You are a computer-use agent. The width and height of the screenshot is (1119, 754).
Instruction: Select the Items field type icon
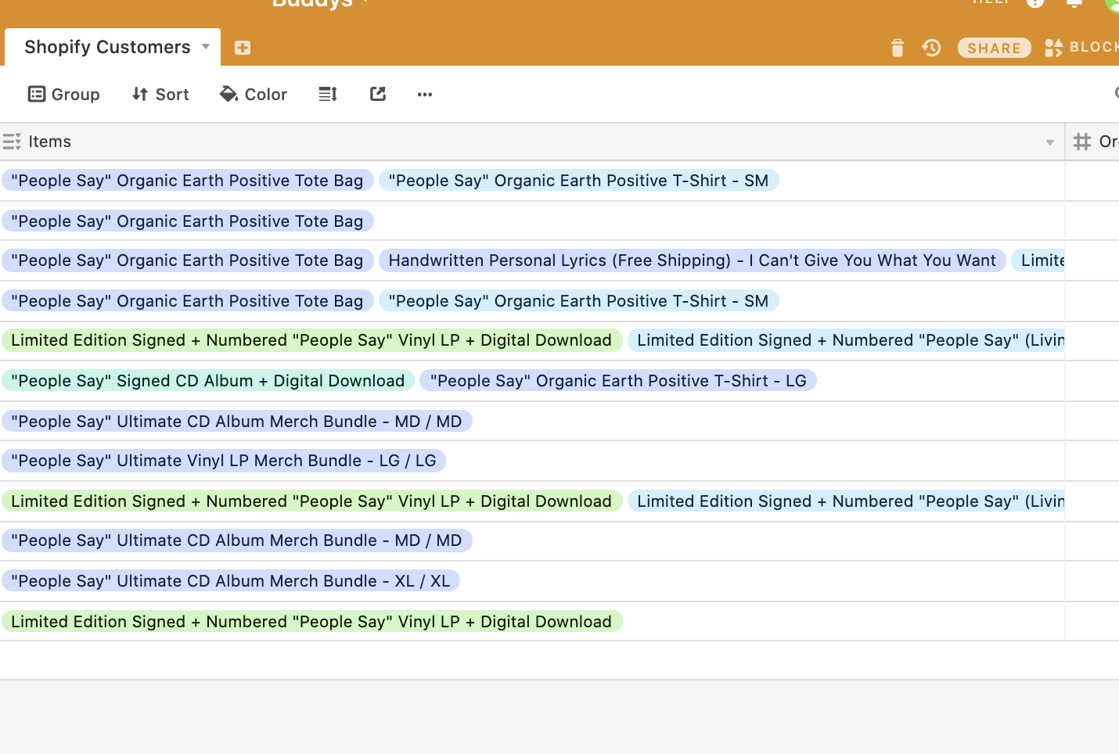click(x=12, y=142)
